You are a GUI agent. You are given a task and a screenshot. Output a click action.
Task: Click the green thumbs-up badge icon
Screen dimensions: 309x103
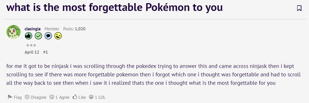click(x=29, y=36)
